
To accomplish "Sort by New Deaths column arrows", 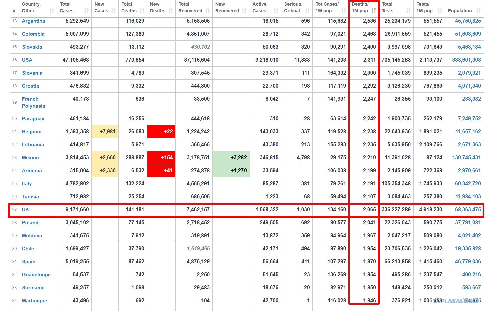I will [x=171, y=11].
